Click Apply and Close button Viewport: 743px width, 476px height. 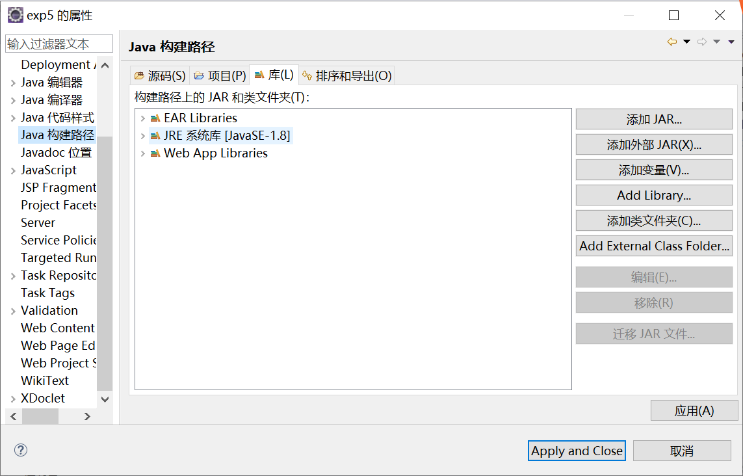[577, 451]
